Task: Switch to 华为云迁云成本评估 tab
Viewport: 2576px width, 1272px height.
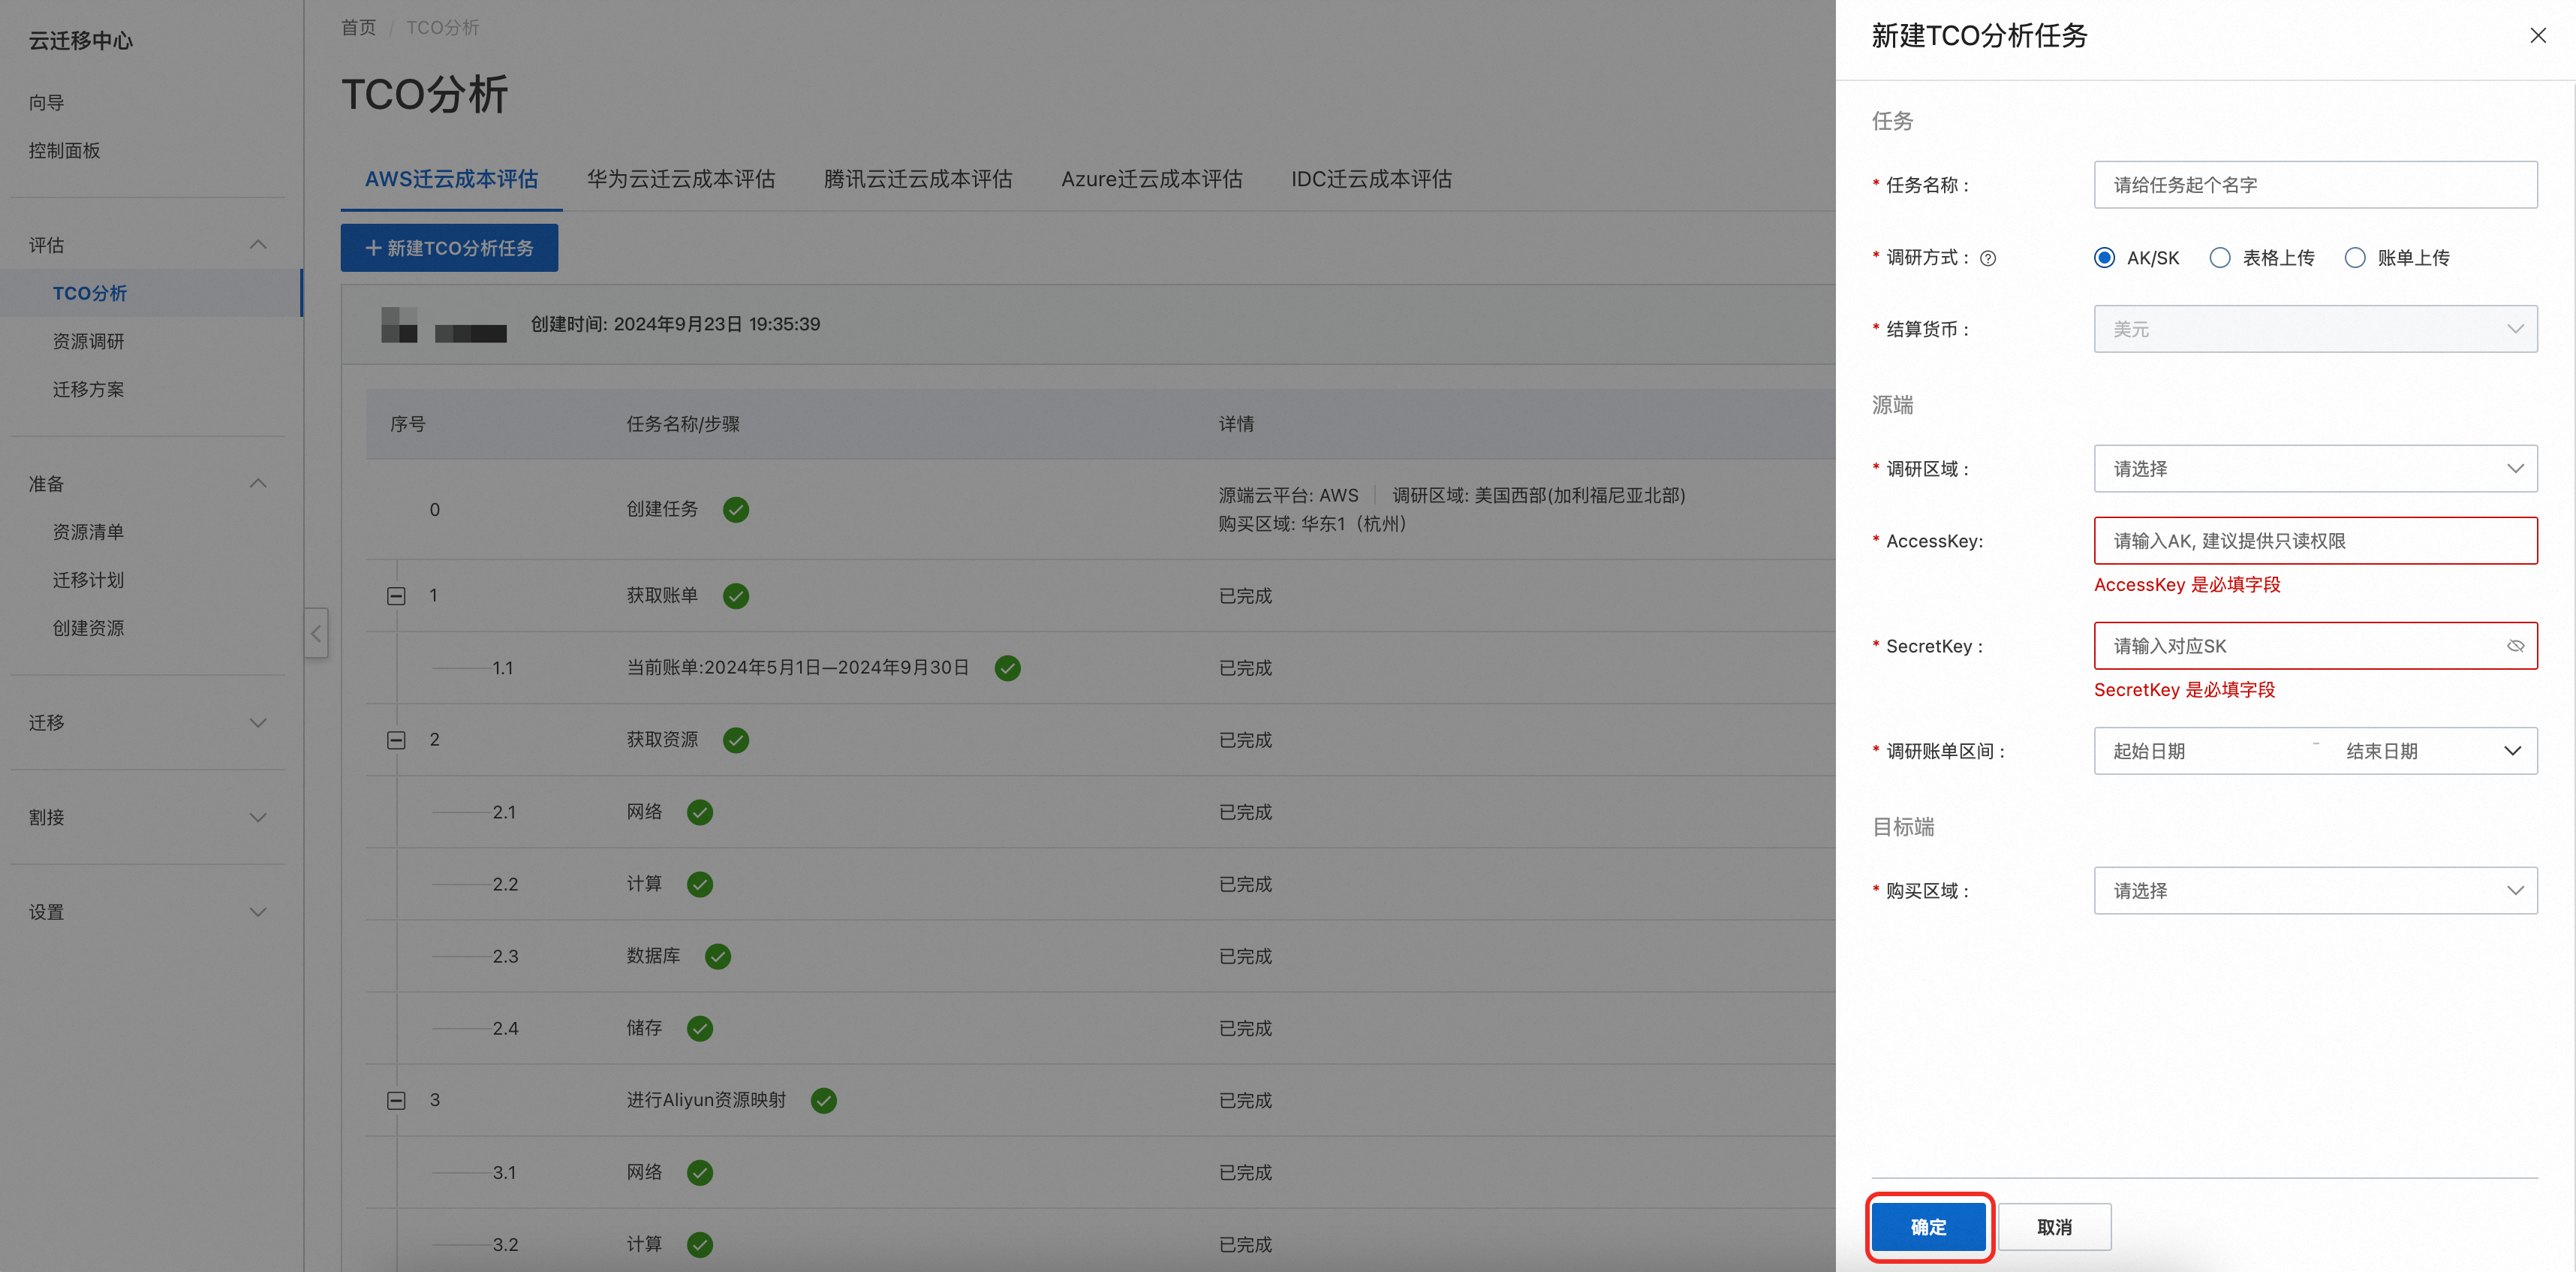Action: (681, 179)
